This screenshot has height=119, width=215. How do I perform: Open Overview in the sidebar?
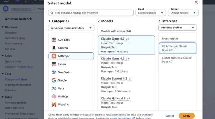point(11,33)
